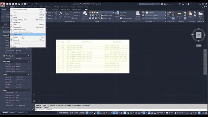This screenshot has height=117, width=208.
Task: Click the color wheel object color icon
Action: [143, 12]
